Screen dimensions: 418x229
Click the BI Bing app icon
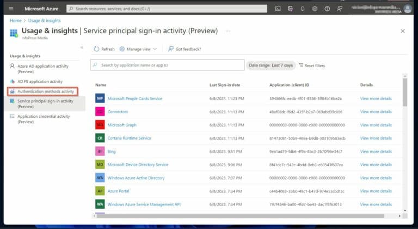[x=100, y=151]
